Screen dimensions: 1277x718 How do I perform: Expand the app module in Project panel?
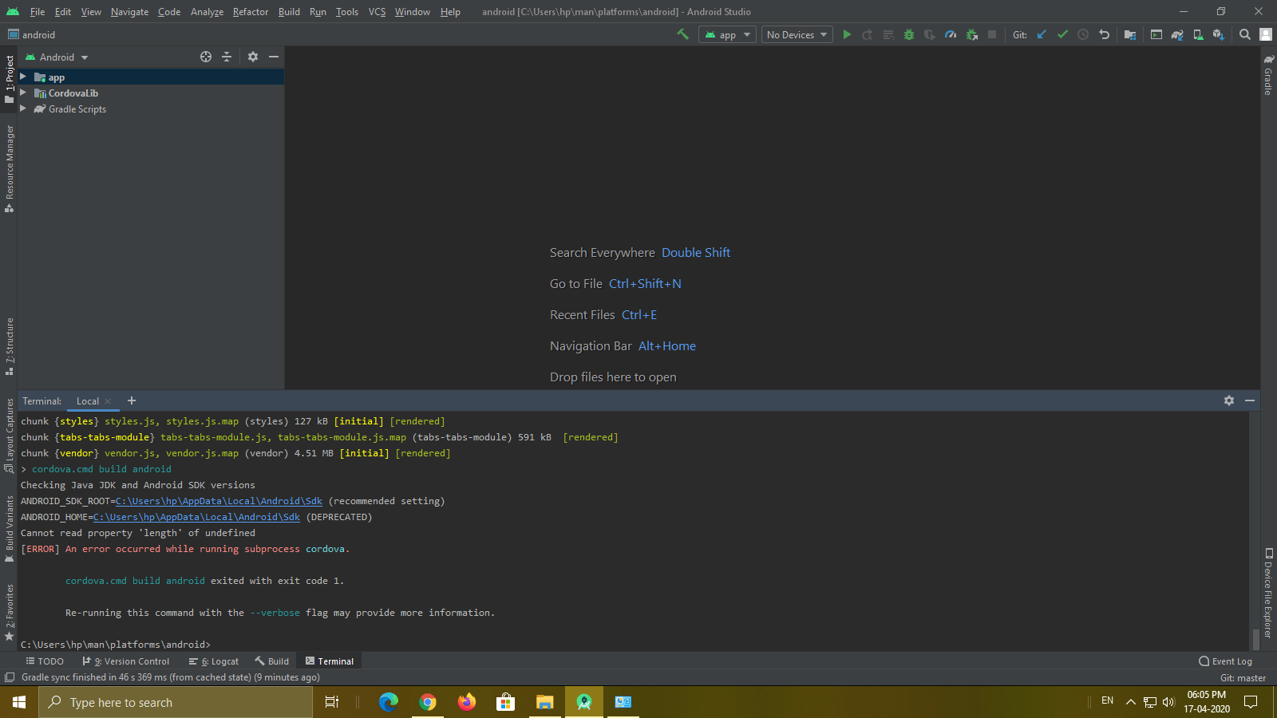pyautogui.click(x=23, y=77)
